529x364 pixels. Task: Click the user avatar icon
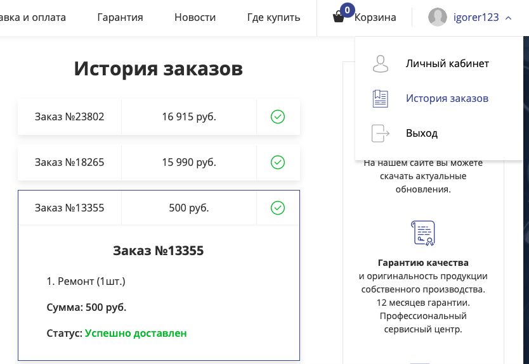pyautogui.click(x=438, y=18)
